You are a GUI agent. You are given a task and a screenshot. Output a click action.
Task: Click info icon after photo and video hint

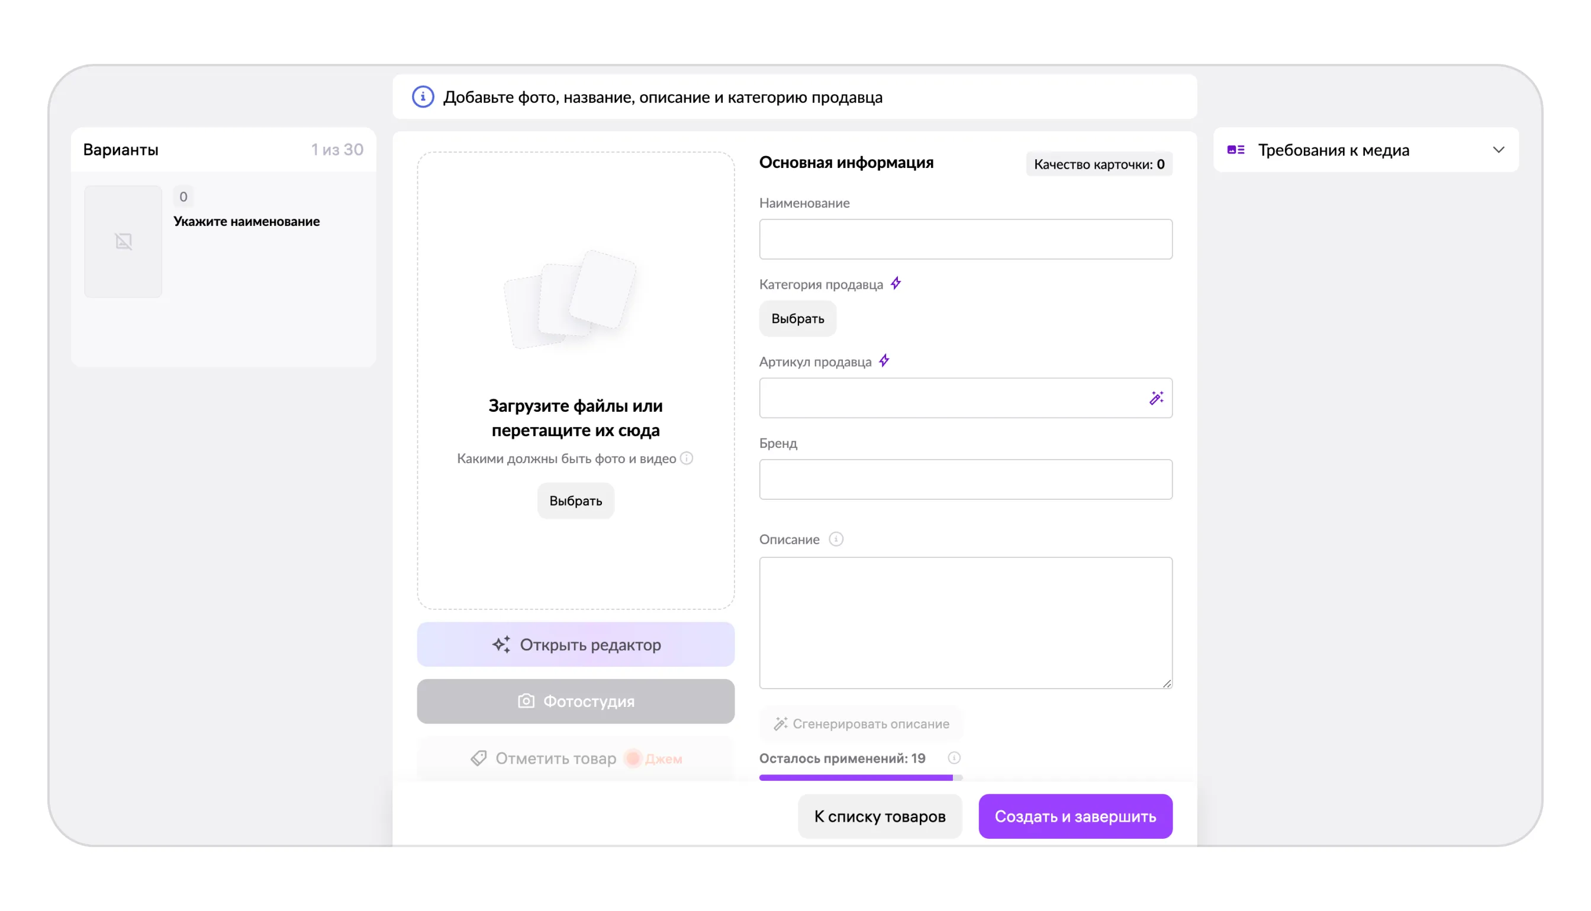(687, 458)
